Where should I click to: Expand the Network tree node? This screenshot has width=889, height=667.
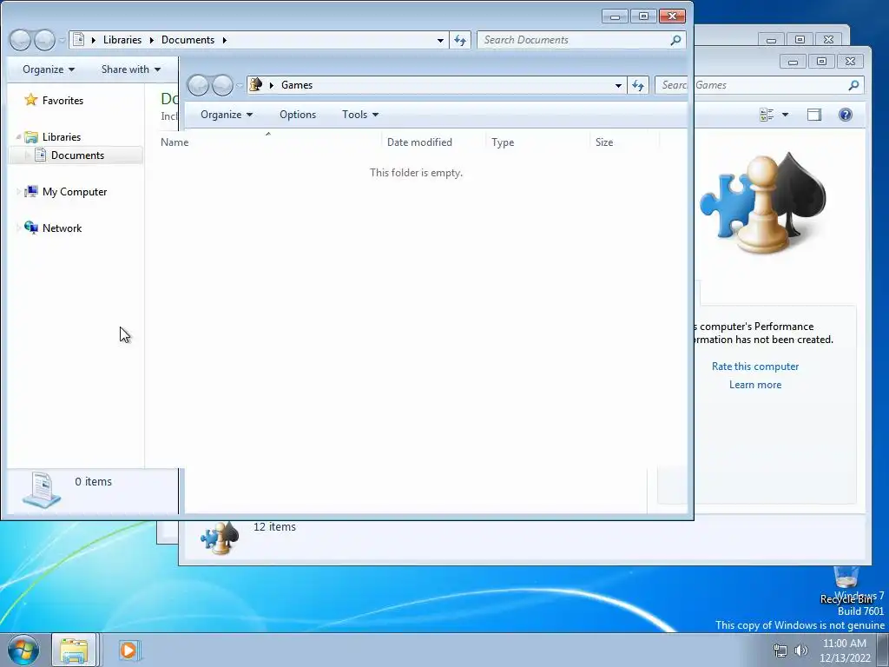click(x=18, y=228)
